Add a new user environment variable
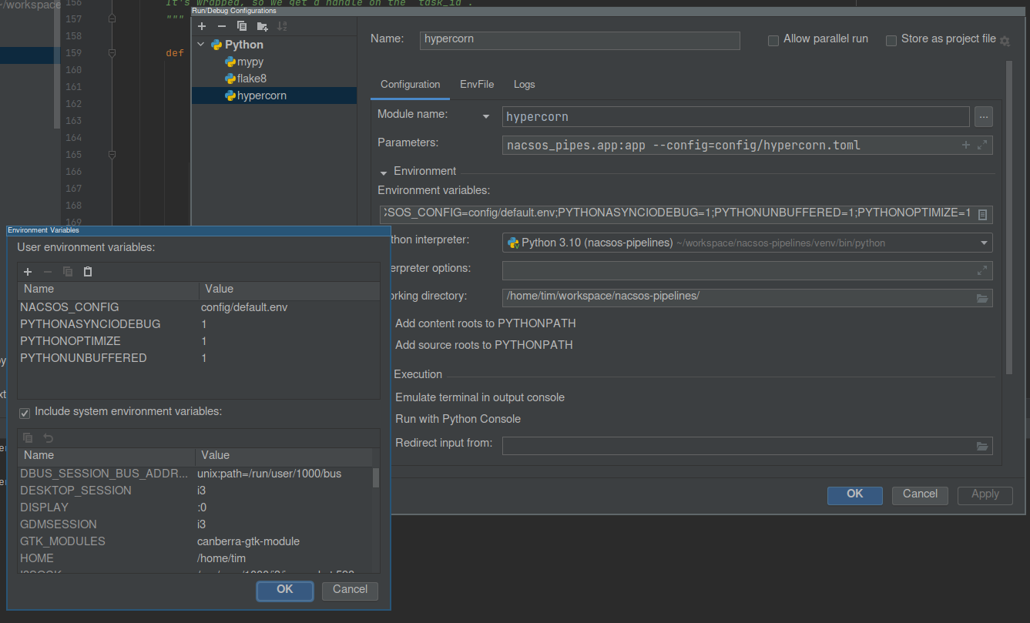The height and width of the screenshot is (623, 1030). coord(28,272)
